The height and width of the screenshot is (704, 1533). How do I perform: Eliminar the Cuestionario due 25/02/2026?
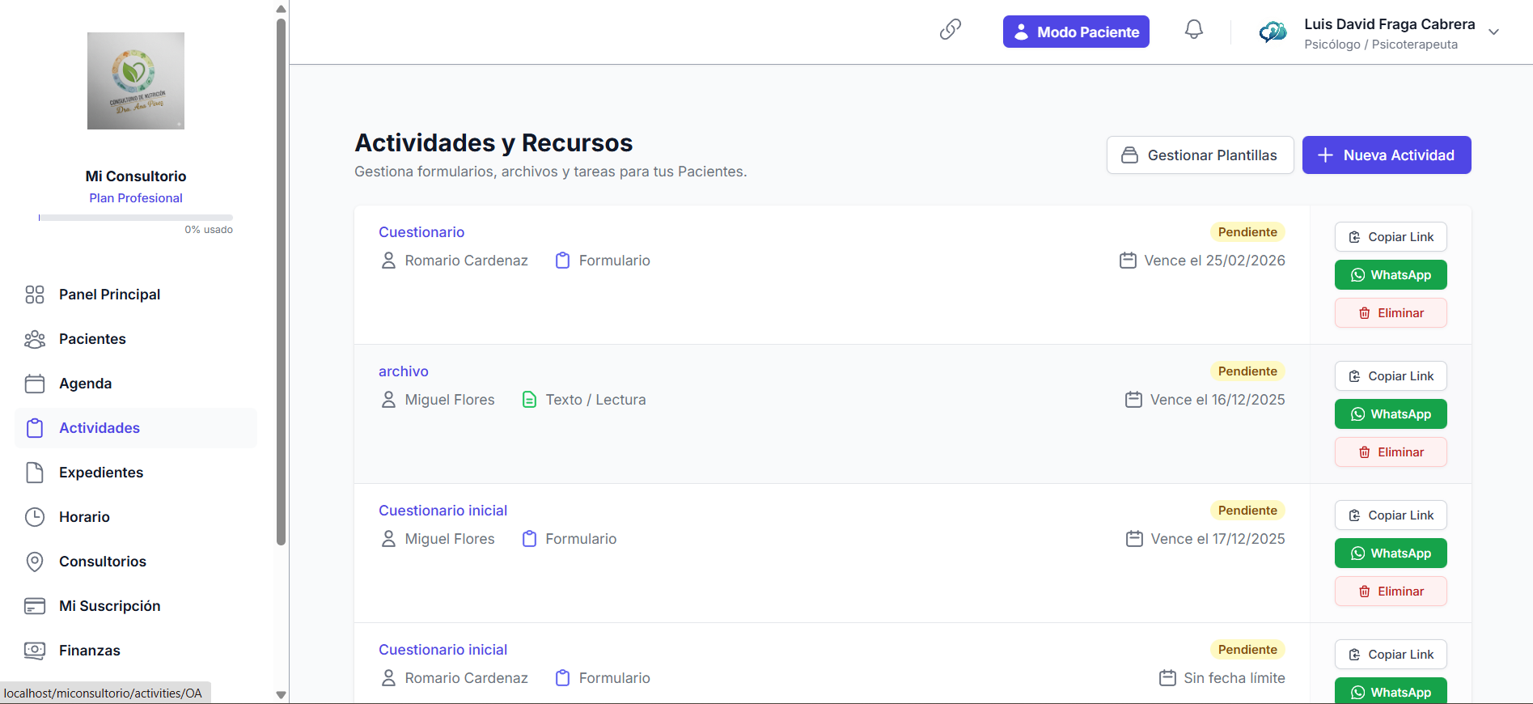(x=1391, y=313)
